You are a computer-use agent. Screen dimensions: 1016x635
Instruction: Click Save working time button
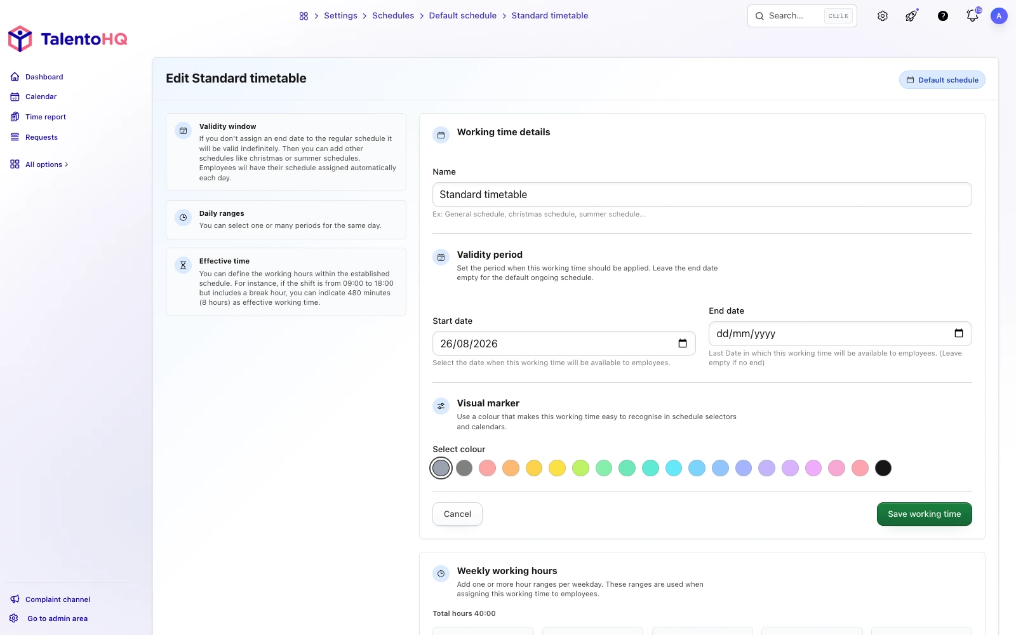[x=925, y=514]
